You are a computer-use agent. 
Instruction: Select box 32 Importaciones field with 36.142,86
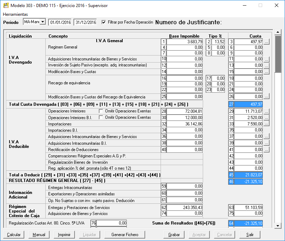(184, 124)
